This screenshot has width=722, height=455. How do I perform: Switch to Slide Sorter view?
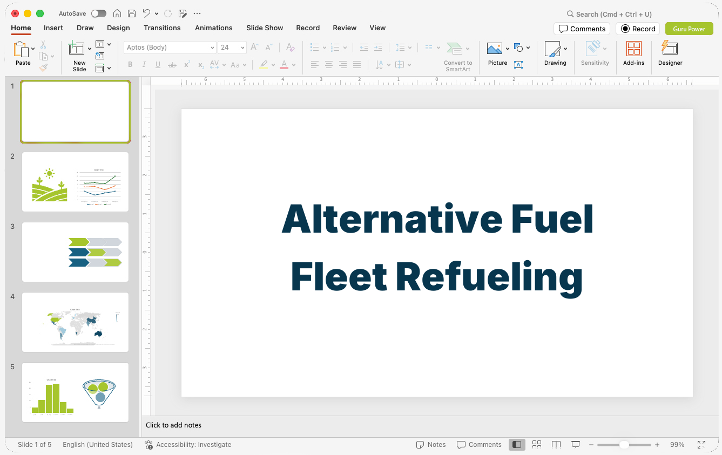537,444
